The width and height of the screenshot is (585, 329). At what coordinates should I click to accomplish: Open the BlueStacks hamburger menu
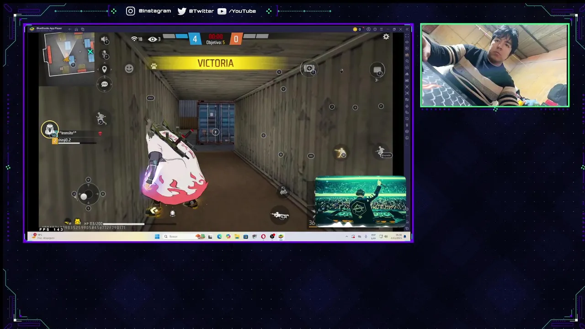(x=382, y=29)
